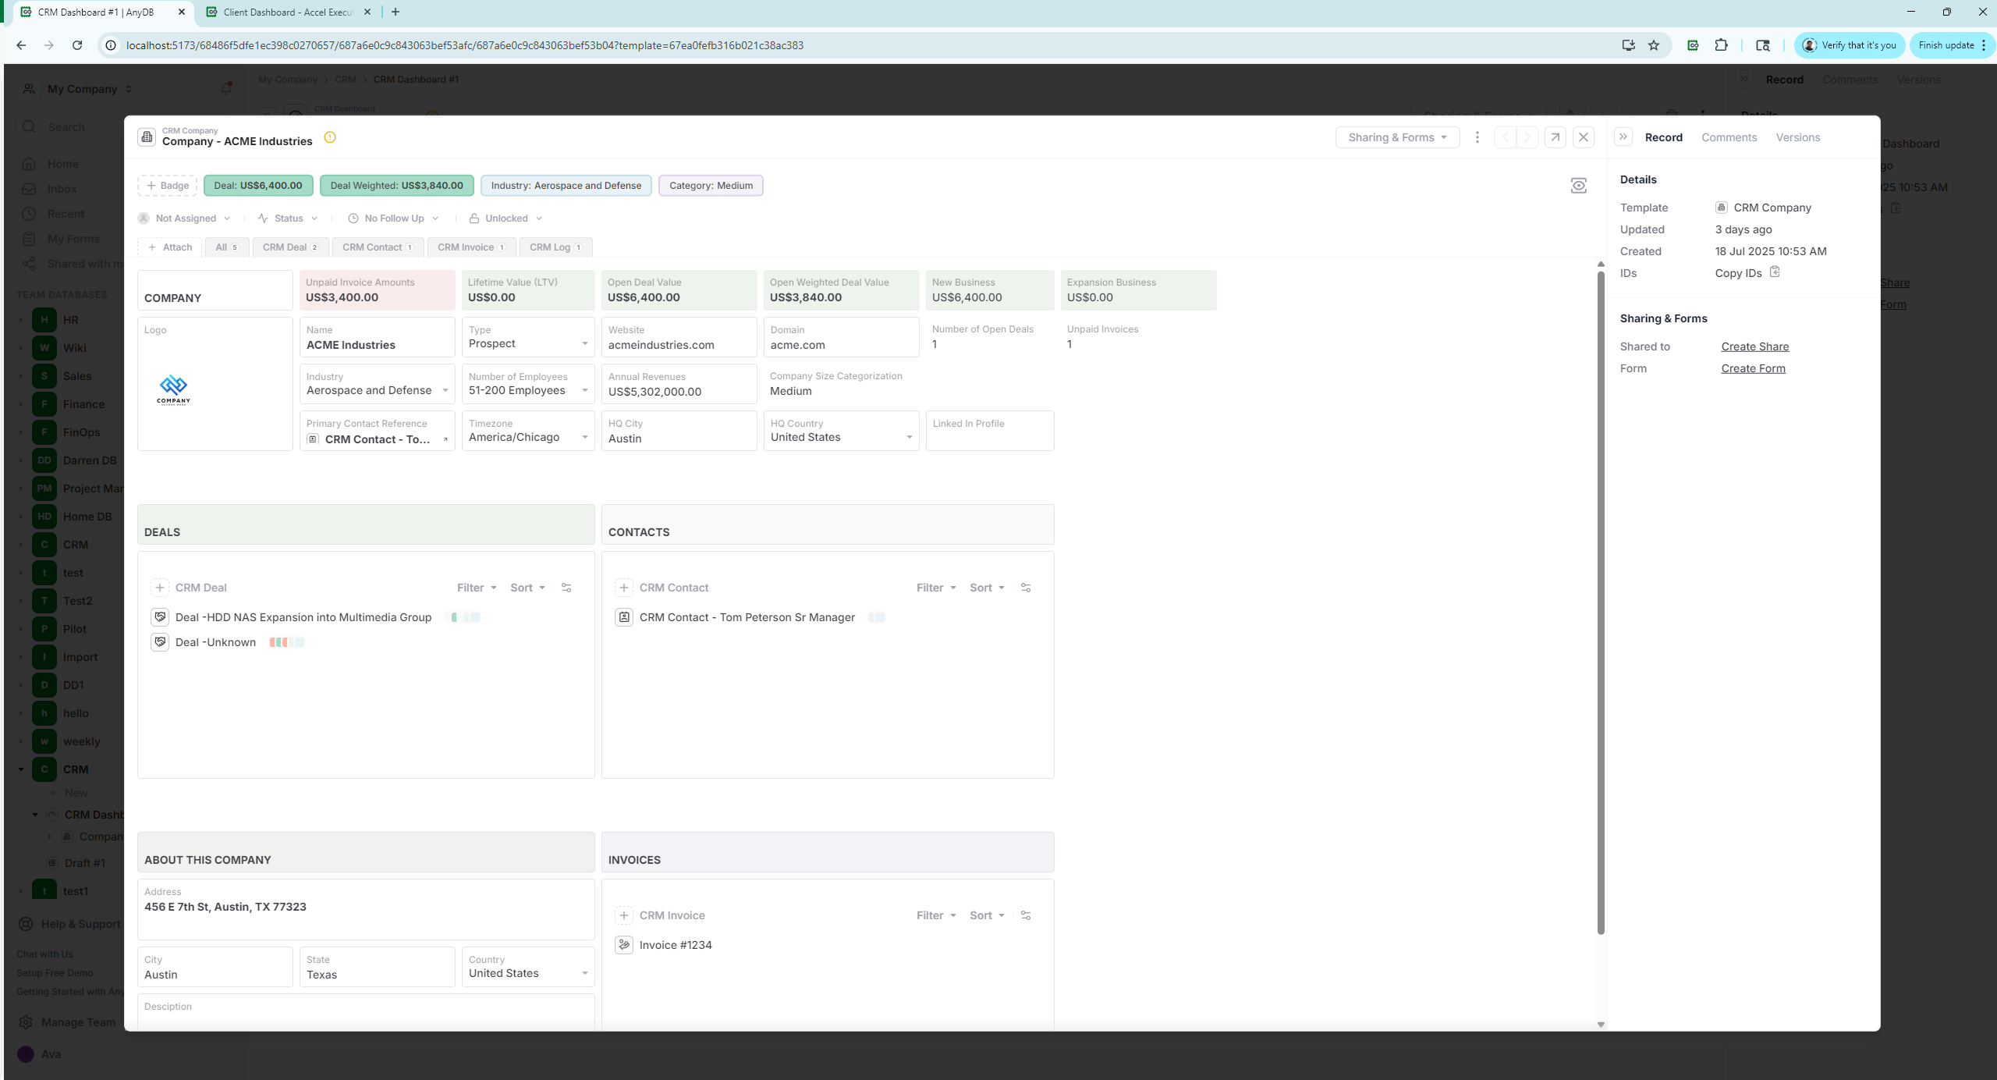Click the warning indicator beside company title
Viewport: 1997px width, 1080px height.
tap(330, 137)
